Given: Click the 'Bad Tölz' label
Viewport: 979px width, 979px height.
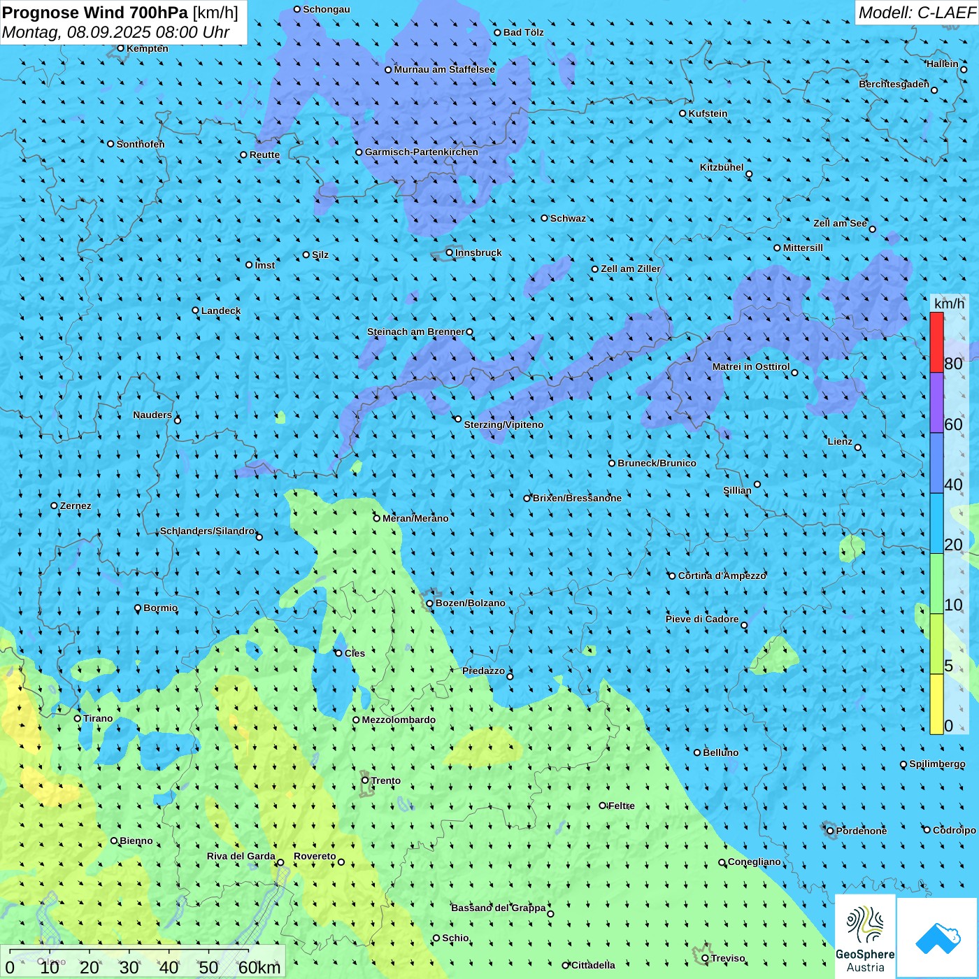Looking at the screenshot, I should point(524,32).
